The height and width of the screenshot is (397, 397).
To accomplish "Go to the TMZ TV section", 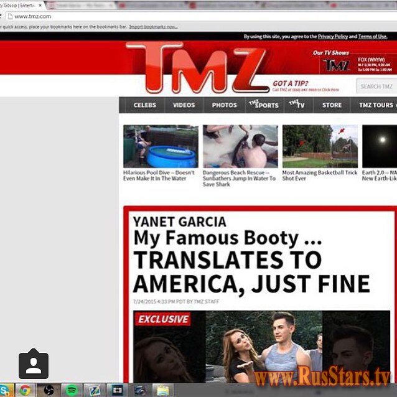I will coord(297,105).
